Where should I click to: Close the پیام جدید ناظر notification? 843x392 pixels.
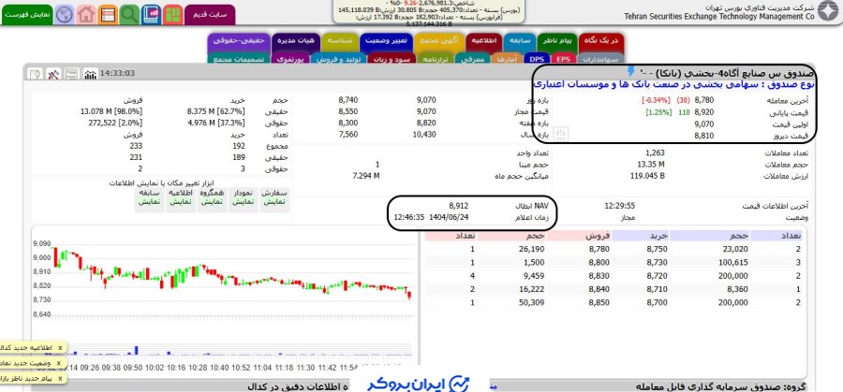point(60,379)
